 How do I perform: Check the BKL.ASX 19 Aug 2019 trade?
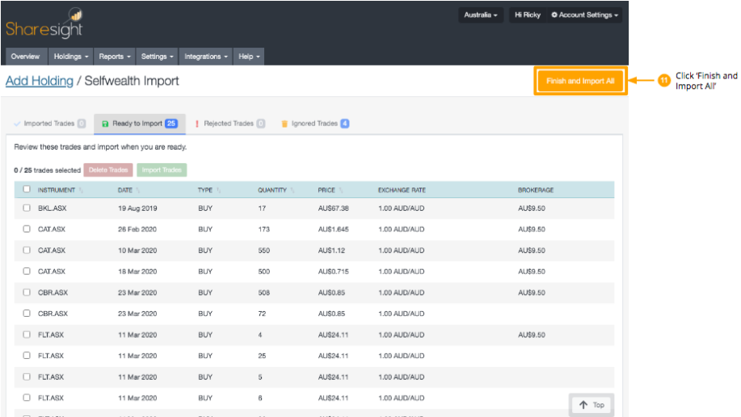click(27, 208)
